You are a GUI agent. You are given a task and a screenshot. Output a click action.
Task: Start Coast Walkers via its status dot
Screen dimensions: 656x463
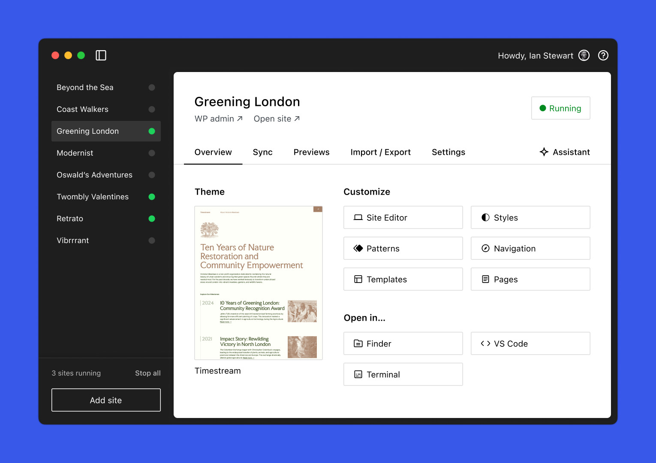pyautogui.click(x=152, y=109)
